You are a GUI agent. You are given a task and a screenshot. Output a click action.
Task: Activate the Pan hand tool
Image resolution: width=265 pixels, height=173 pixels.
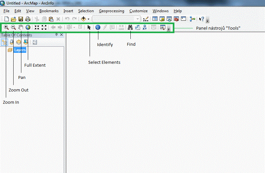21,27
